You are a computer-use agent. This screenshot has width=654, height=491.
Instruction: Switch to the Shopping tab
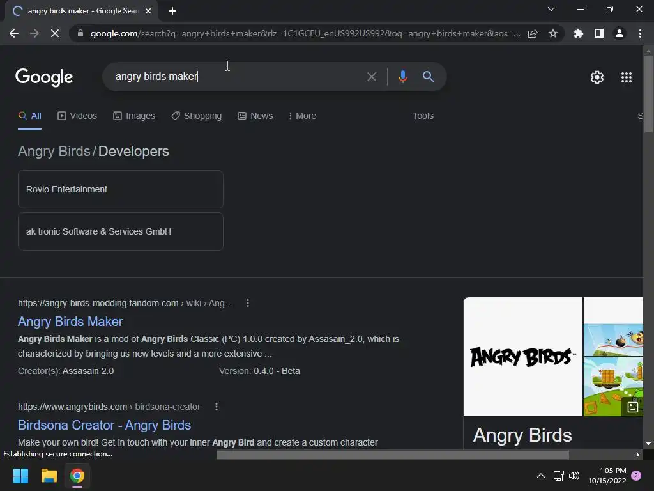pos(197,116)
